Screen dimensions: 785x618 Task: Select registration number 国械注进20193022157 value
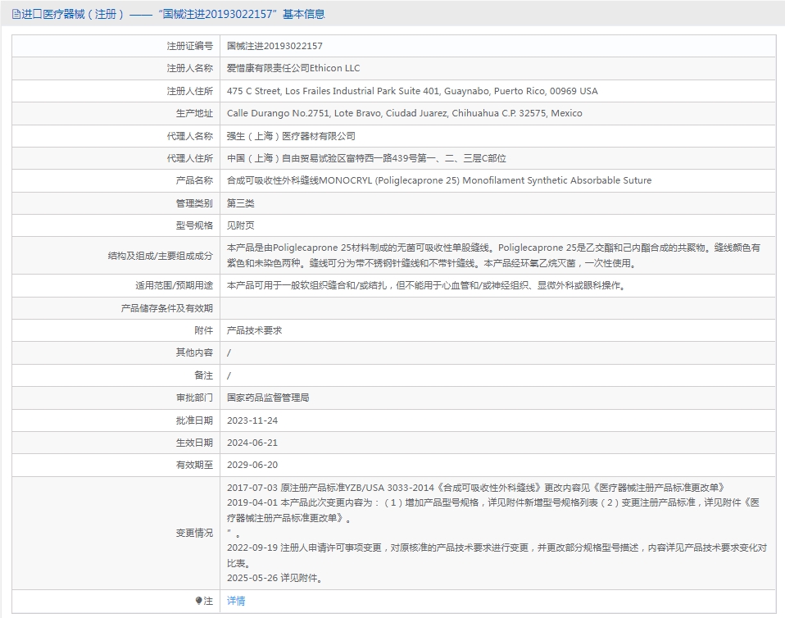[x=275, y=46]
